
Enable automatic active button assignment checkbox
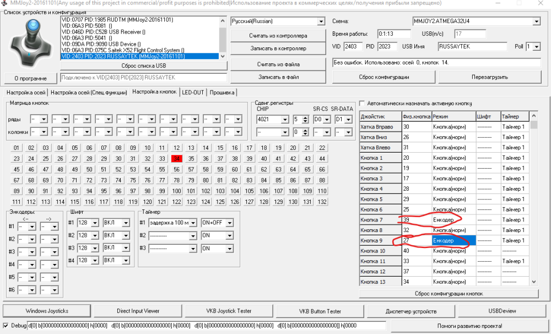pyautogui.click(x=363, y=103)
